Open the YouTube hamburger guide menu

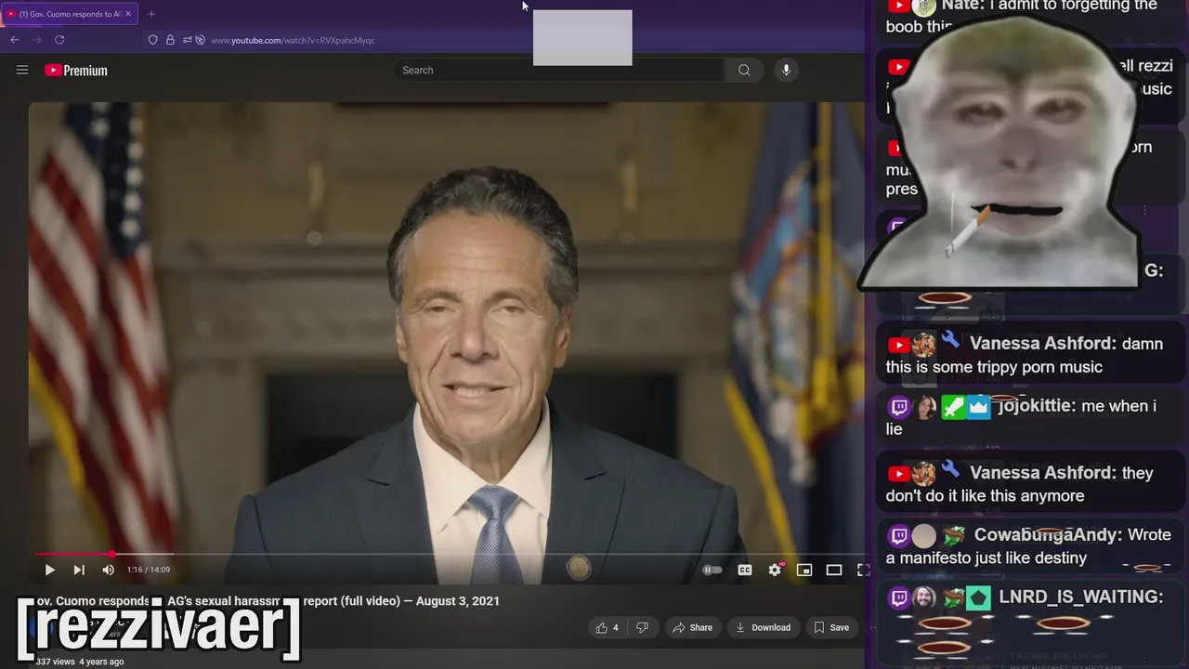click(x=22, y=70)
